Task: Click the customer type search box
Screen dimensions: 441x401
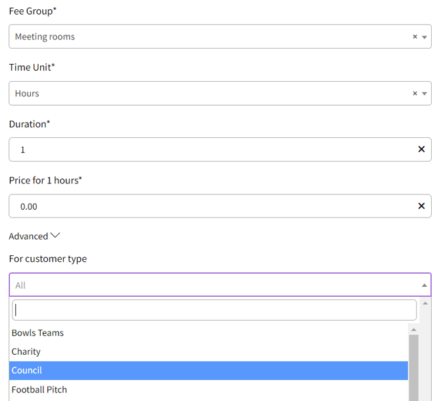Action: click(214, 310)
